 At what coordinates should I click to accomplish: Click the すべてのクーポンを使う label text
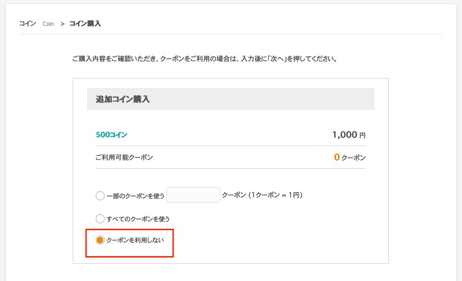click(138, 219)
